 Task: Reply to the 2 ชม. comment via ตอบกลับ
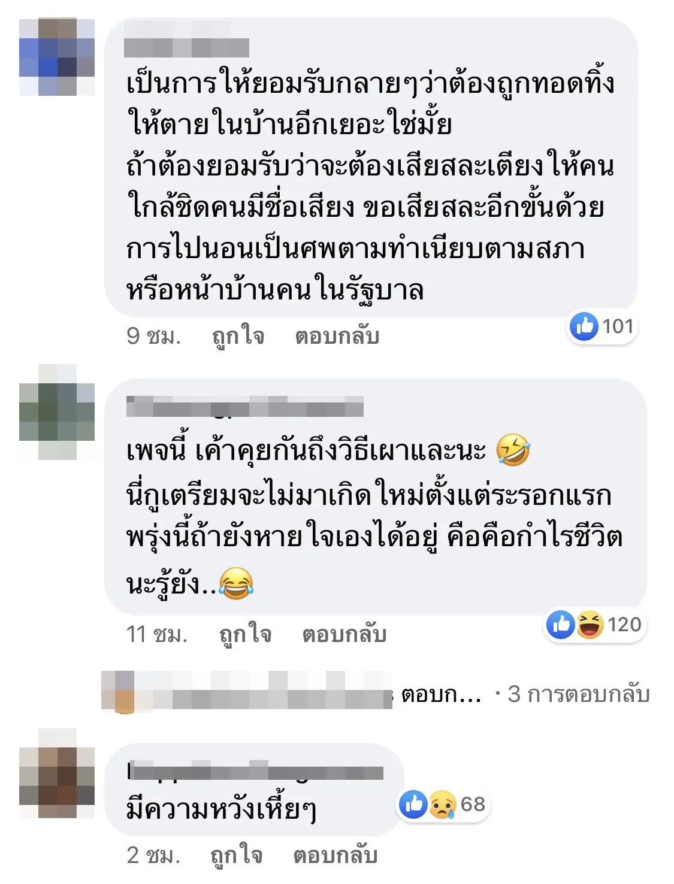(x=335, y=855)
